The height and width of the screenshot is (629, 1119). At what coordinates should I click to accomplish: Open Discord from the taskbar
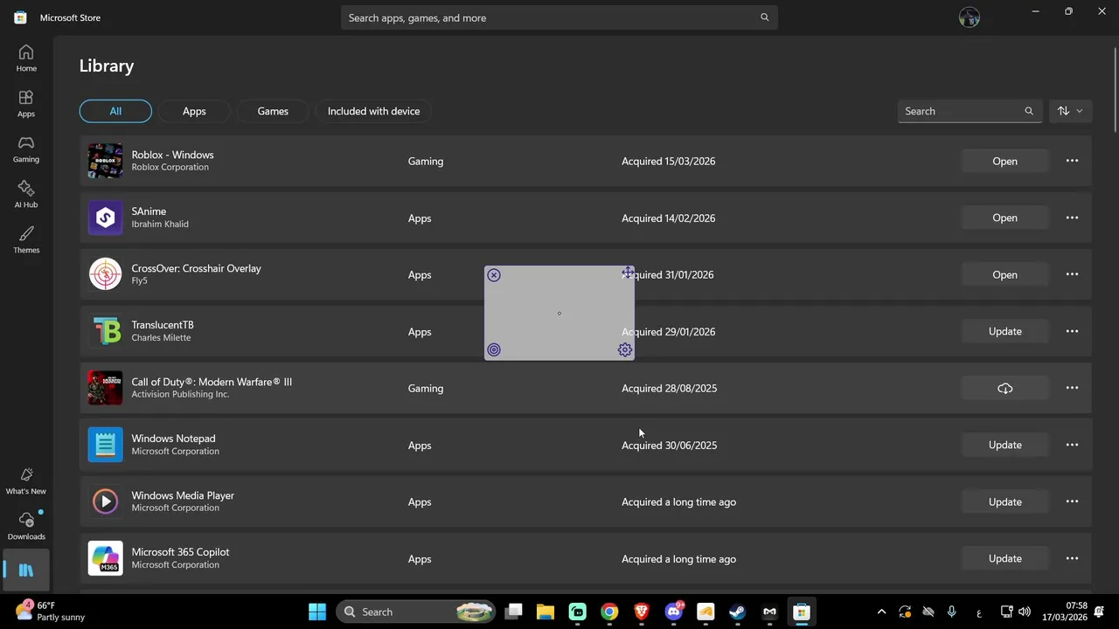coord(673,612)
